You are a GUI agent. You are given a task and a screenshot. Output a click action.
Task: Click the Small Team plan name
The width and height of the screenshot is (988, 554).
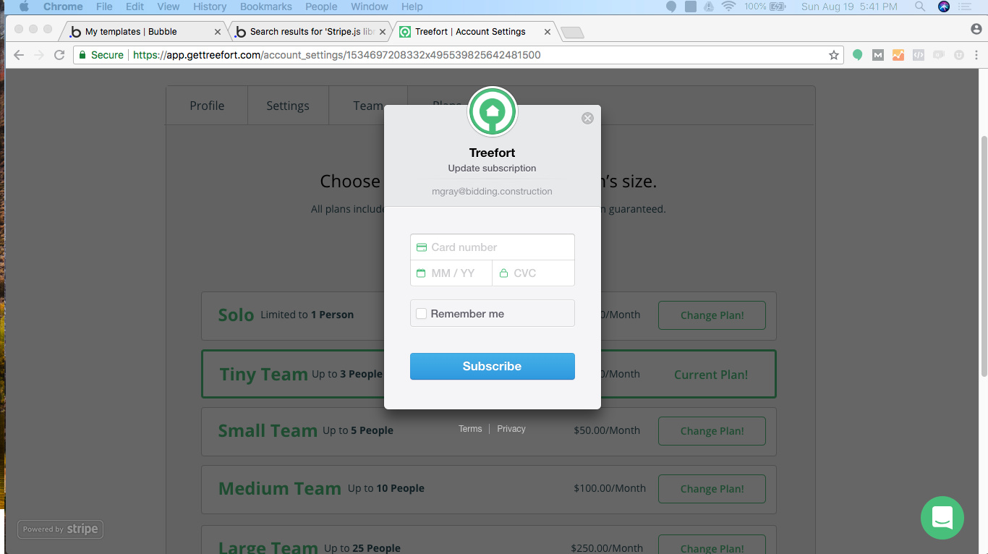pos(268,431)
